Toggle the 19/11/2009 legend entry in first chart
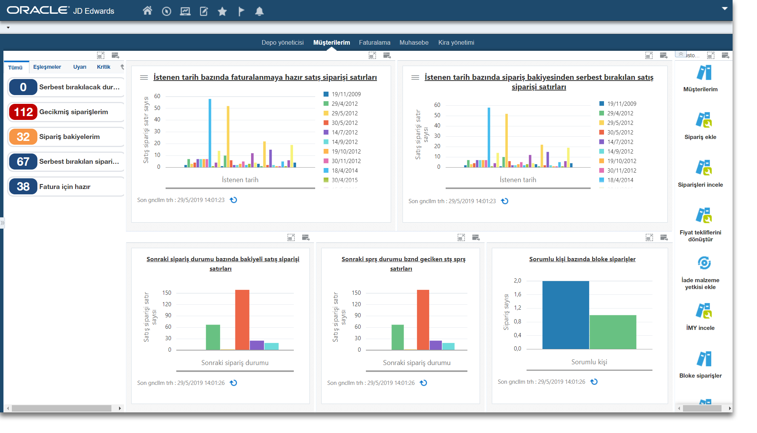The width and height of the screenshot is (757, 433). (346, 94)
